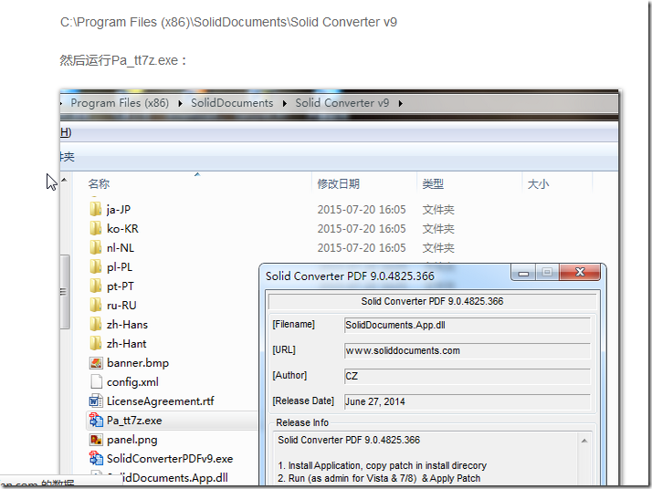
Task: Select the ko-KR folder icon
Action: coord(96,228)
